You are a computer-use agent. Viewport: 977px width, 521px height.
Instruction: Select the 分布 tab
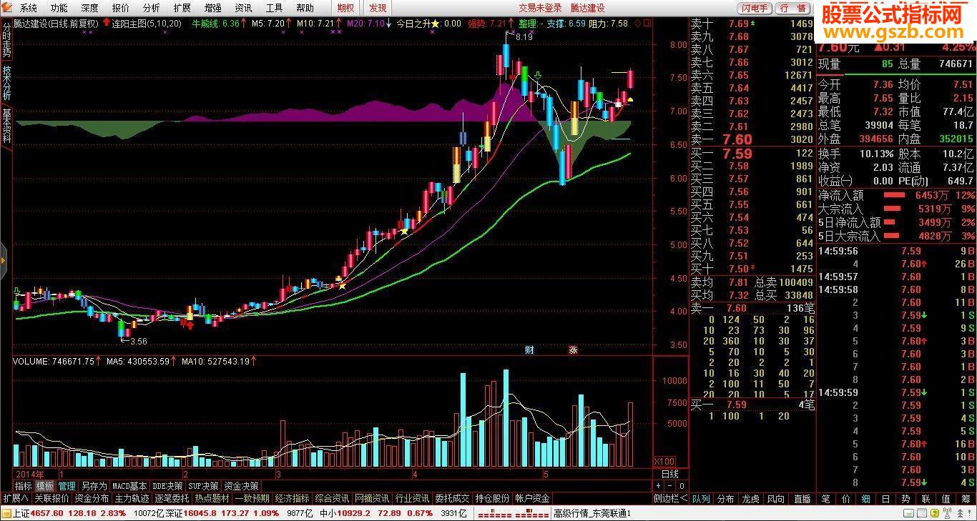726,499
